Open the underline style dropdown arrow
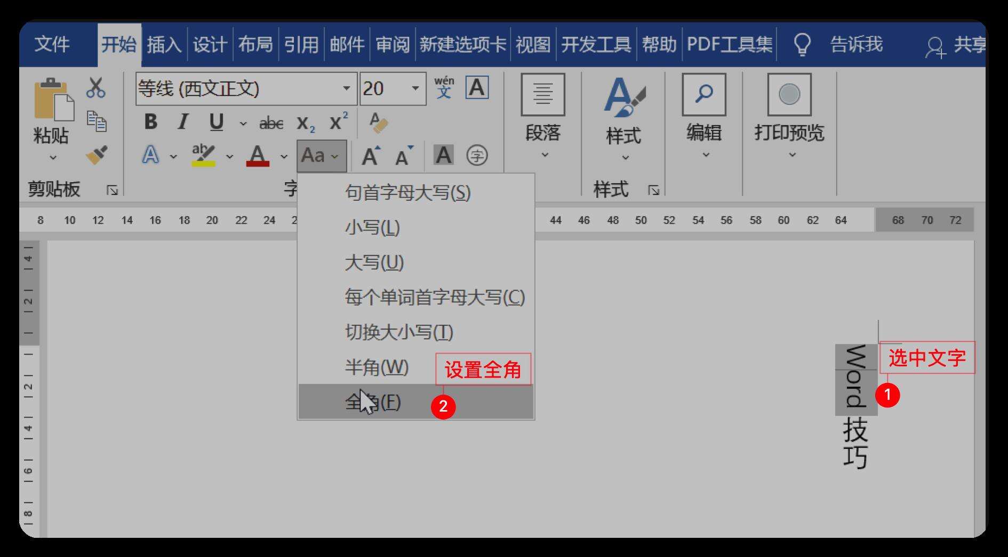Image resolution: width=1008 pixels, height=557 pixels. (243, 124)
